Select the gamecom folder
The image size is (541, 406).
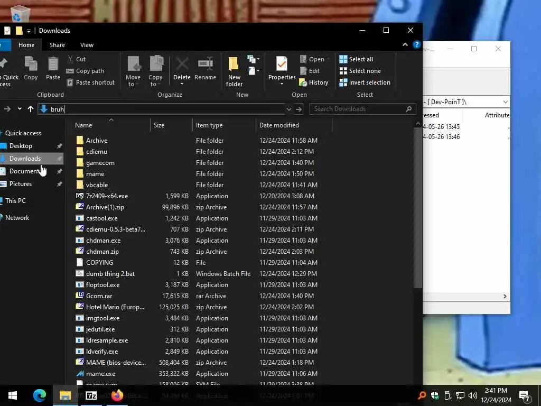[x=100, y=163]
